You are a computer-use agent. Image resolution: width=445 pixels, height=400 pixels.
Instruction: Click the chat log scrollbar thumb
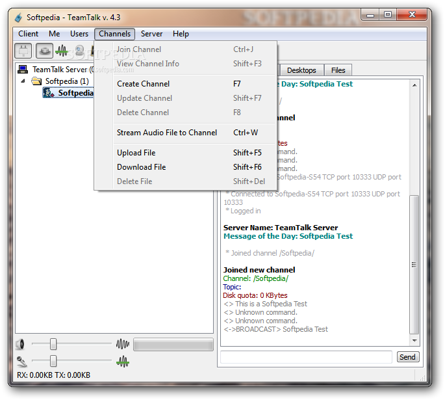pos(414,265)
